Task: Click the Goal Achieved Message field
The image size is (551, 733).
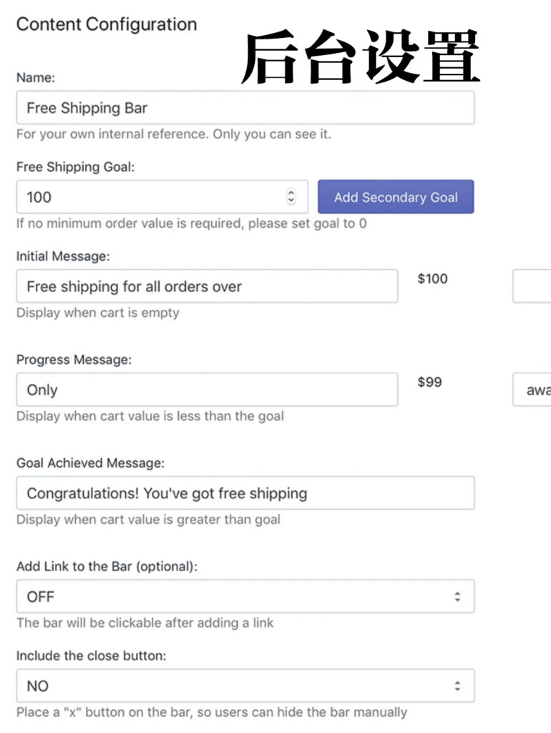Action: point(245,492)
